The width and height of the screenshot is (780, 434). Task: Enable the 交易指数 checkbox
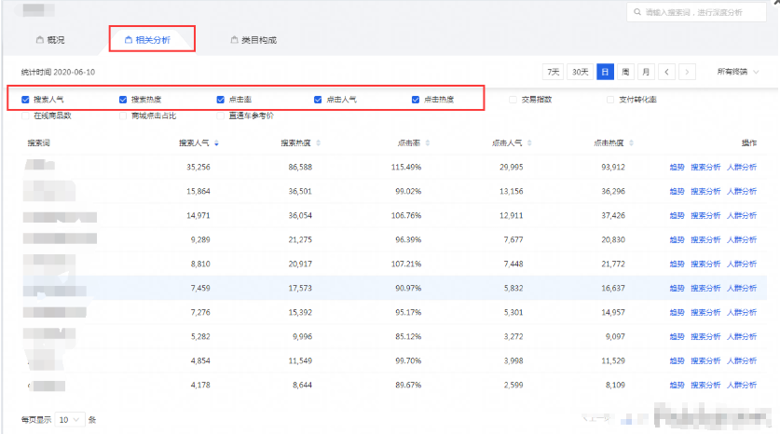pos(513,99)
